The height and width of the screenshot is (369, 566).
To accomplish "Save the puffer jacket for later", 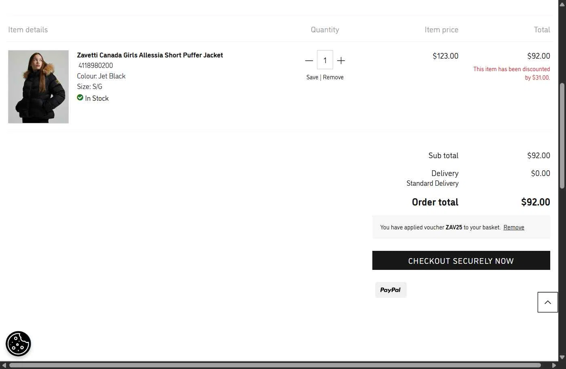I will [x=312, y=77].
